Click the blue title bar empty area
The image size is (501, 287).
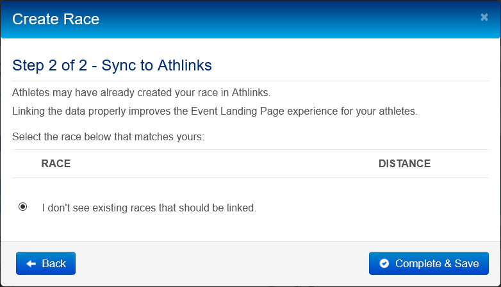(x=288, y=19)
